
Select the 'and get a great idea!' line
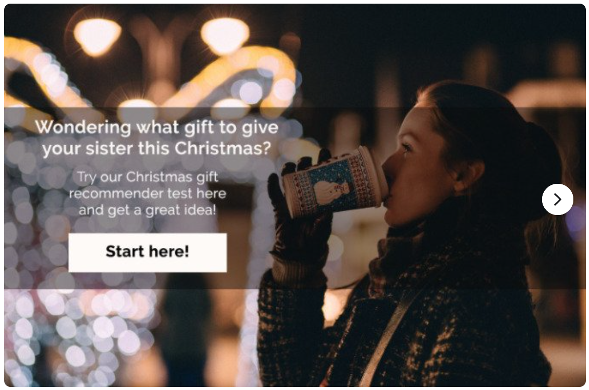[x=148, y=210]
